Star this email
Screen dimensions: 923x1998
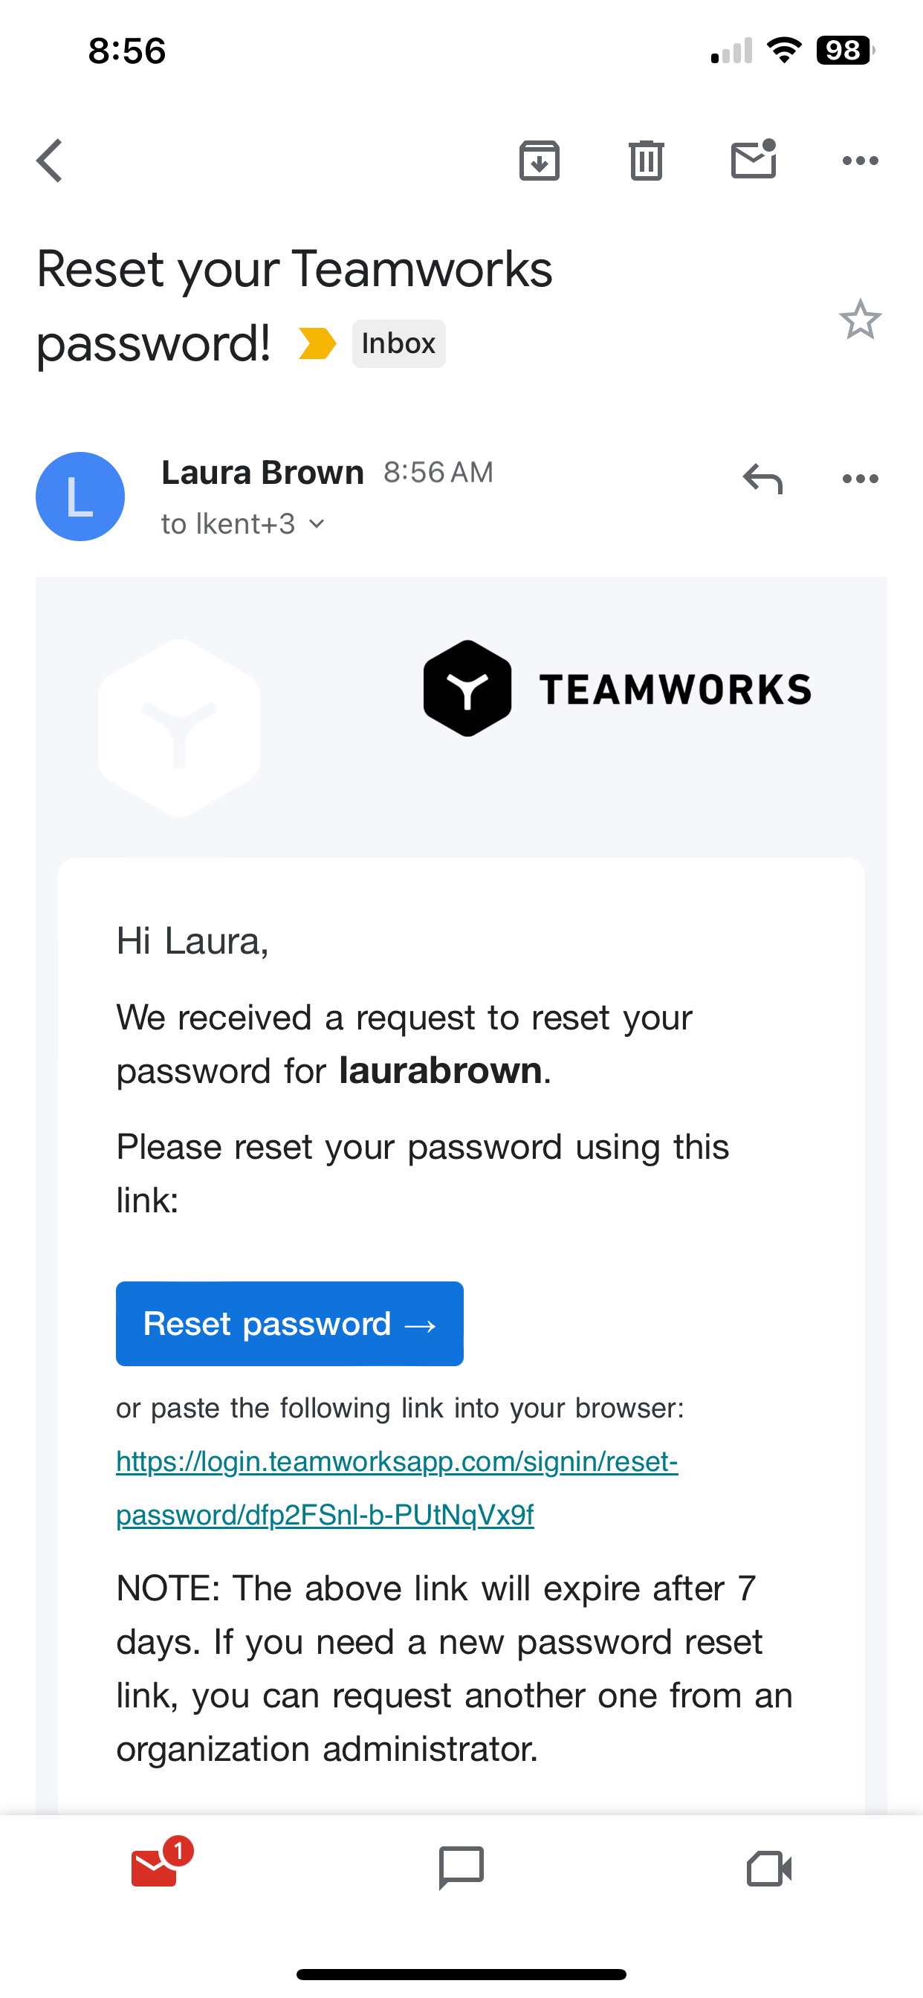[x=861, y=320]
